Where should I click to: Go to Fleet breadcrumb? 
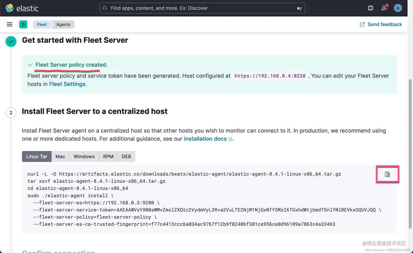pos(42,25)
